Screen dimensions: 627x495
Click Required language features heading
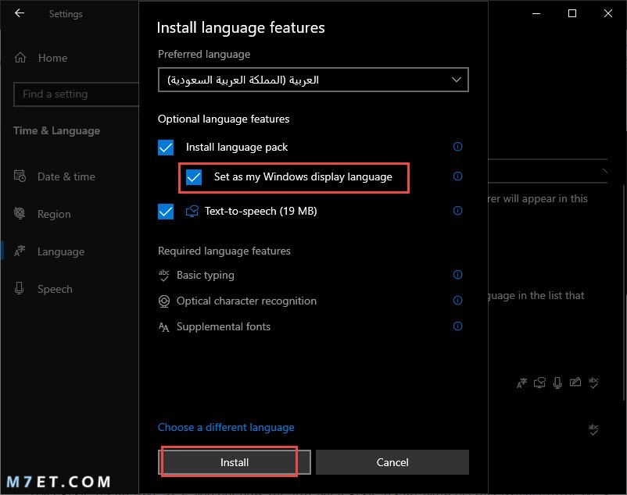point(224,251)
